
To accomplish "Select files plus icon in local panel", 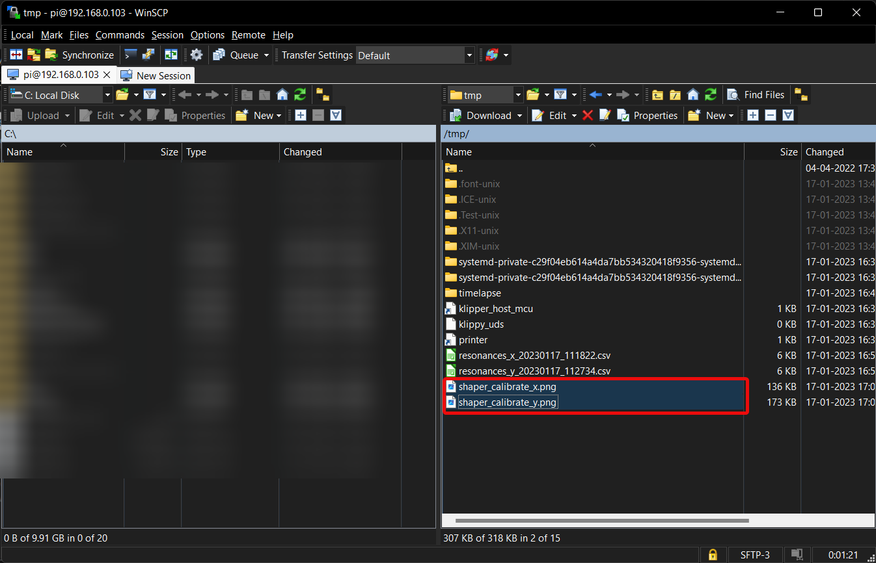I will tap(301, 115).
